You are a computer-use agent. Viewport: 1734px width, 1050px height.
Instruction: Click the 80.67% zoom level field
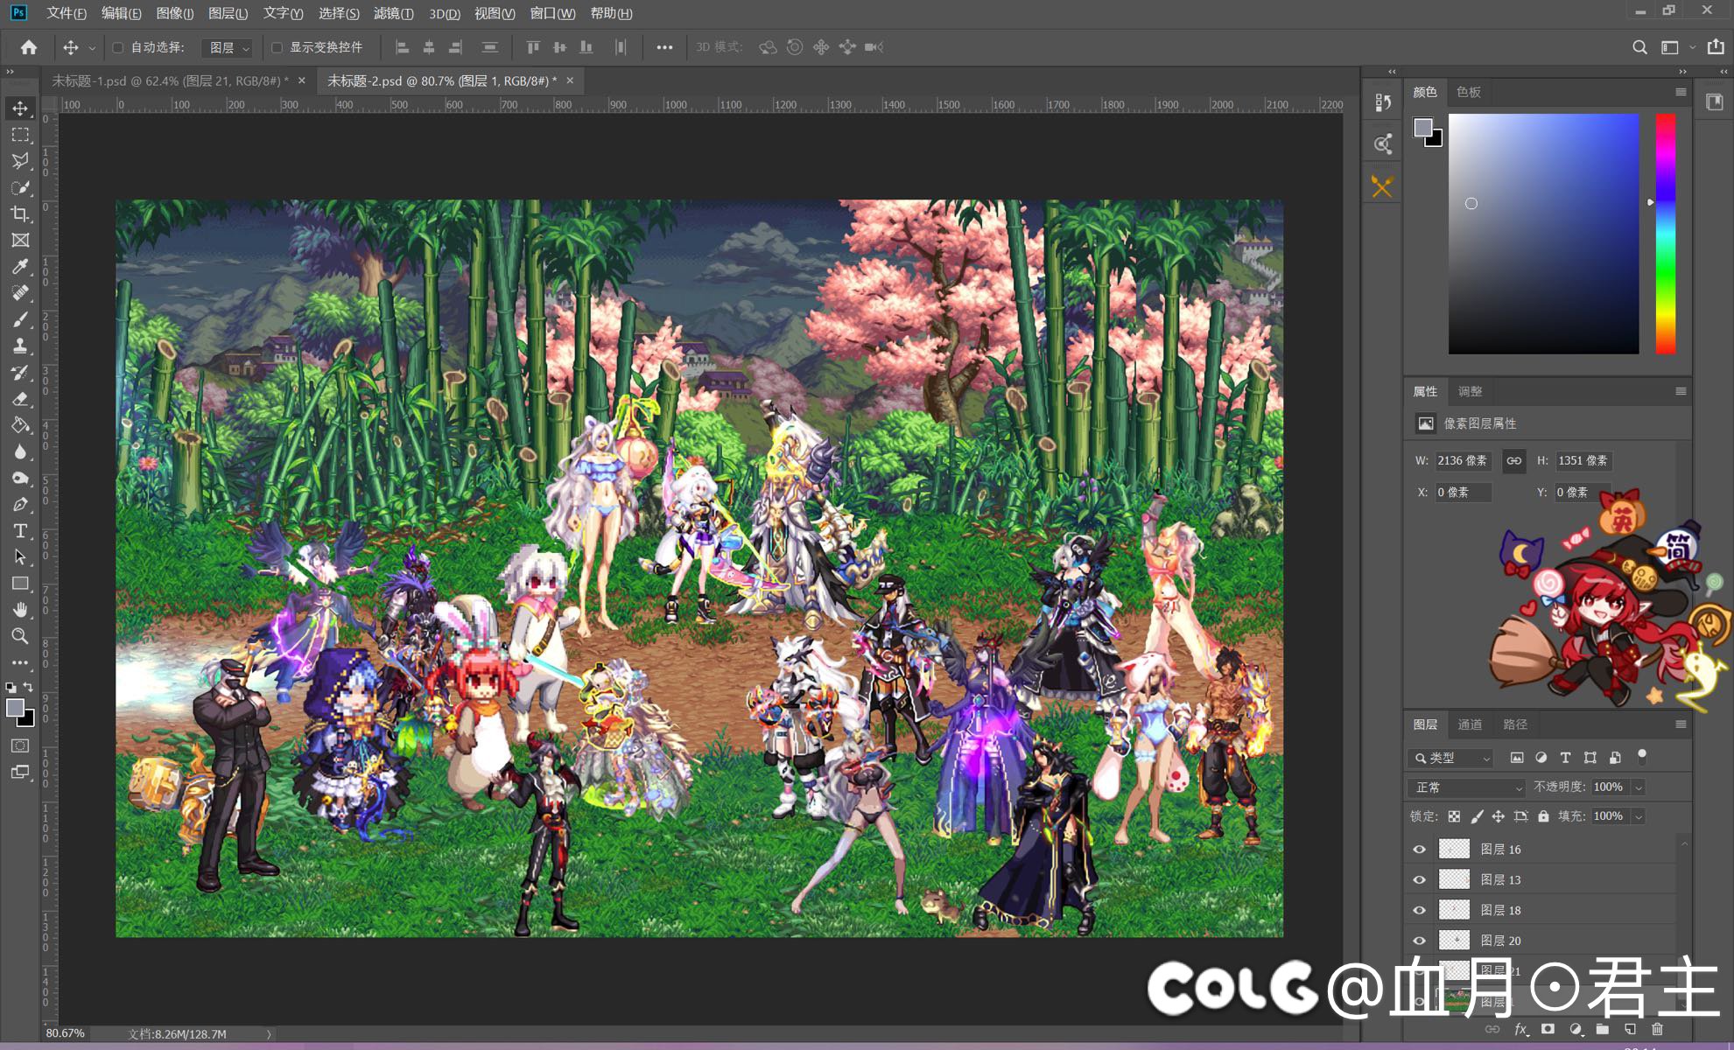click(x=66, y=1034)
